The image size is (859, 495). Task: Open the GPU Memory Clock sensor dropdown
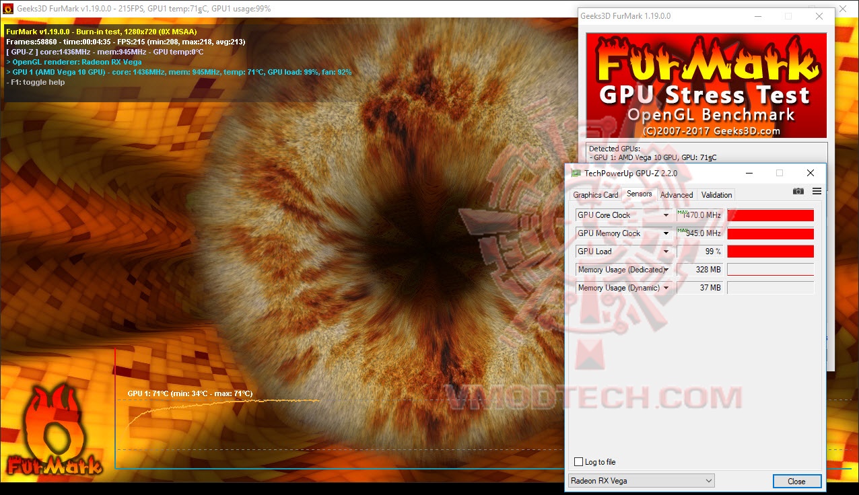[666, 233]
